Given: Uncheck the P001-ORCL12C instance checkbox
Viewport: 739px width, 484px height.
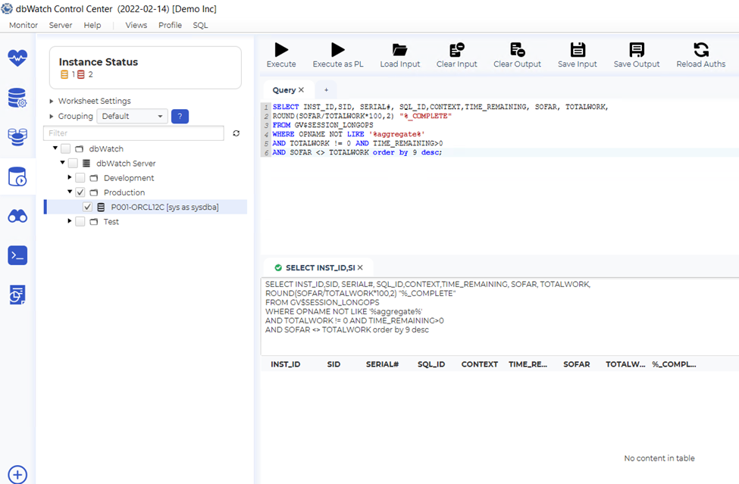Looking at the screenshot, I should pyautogui.click(x=88, y=208).
